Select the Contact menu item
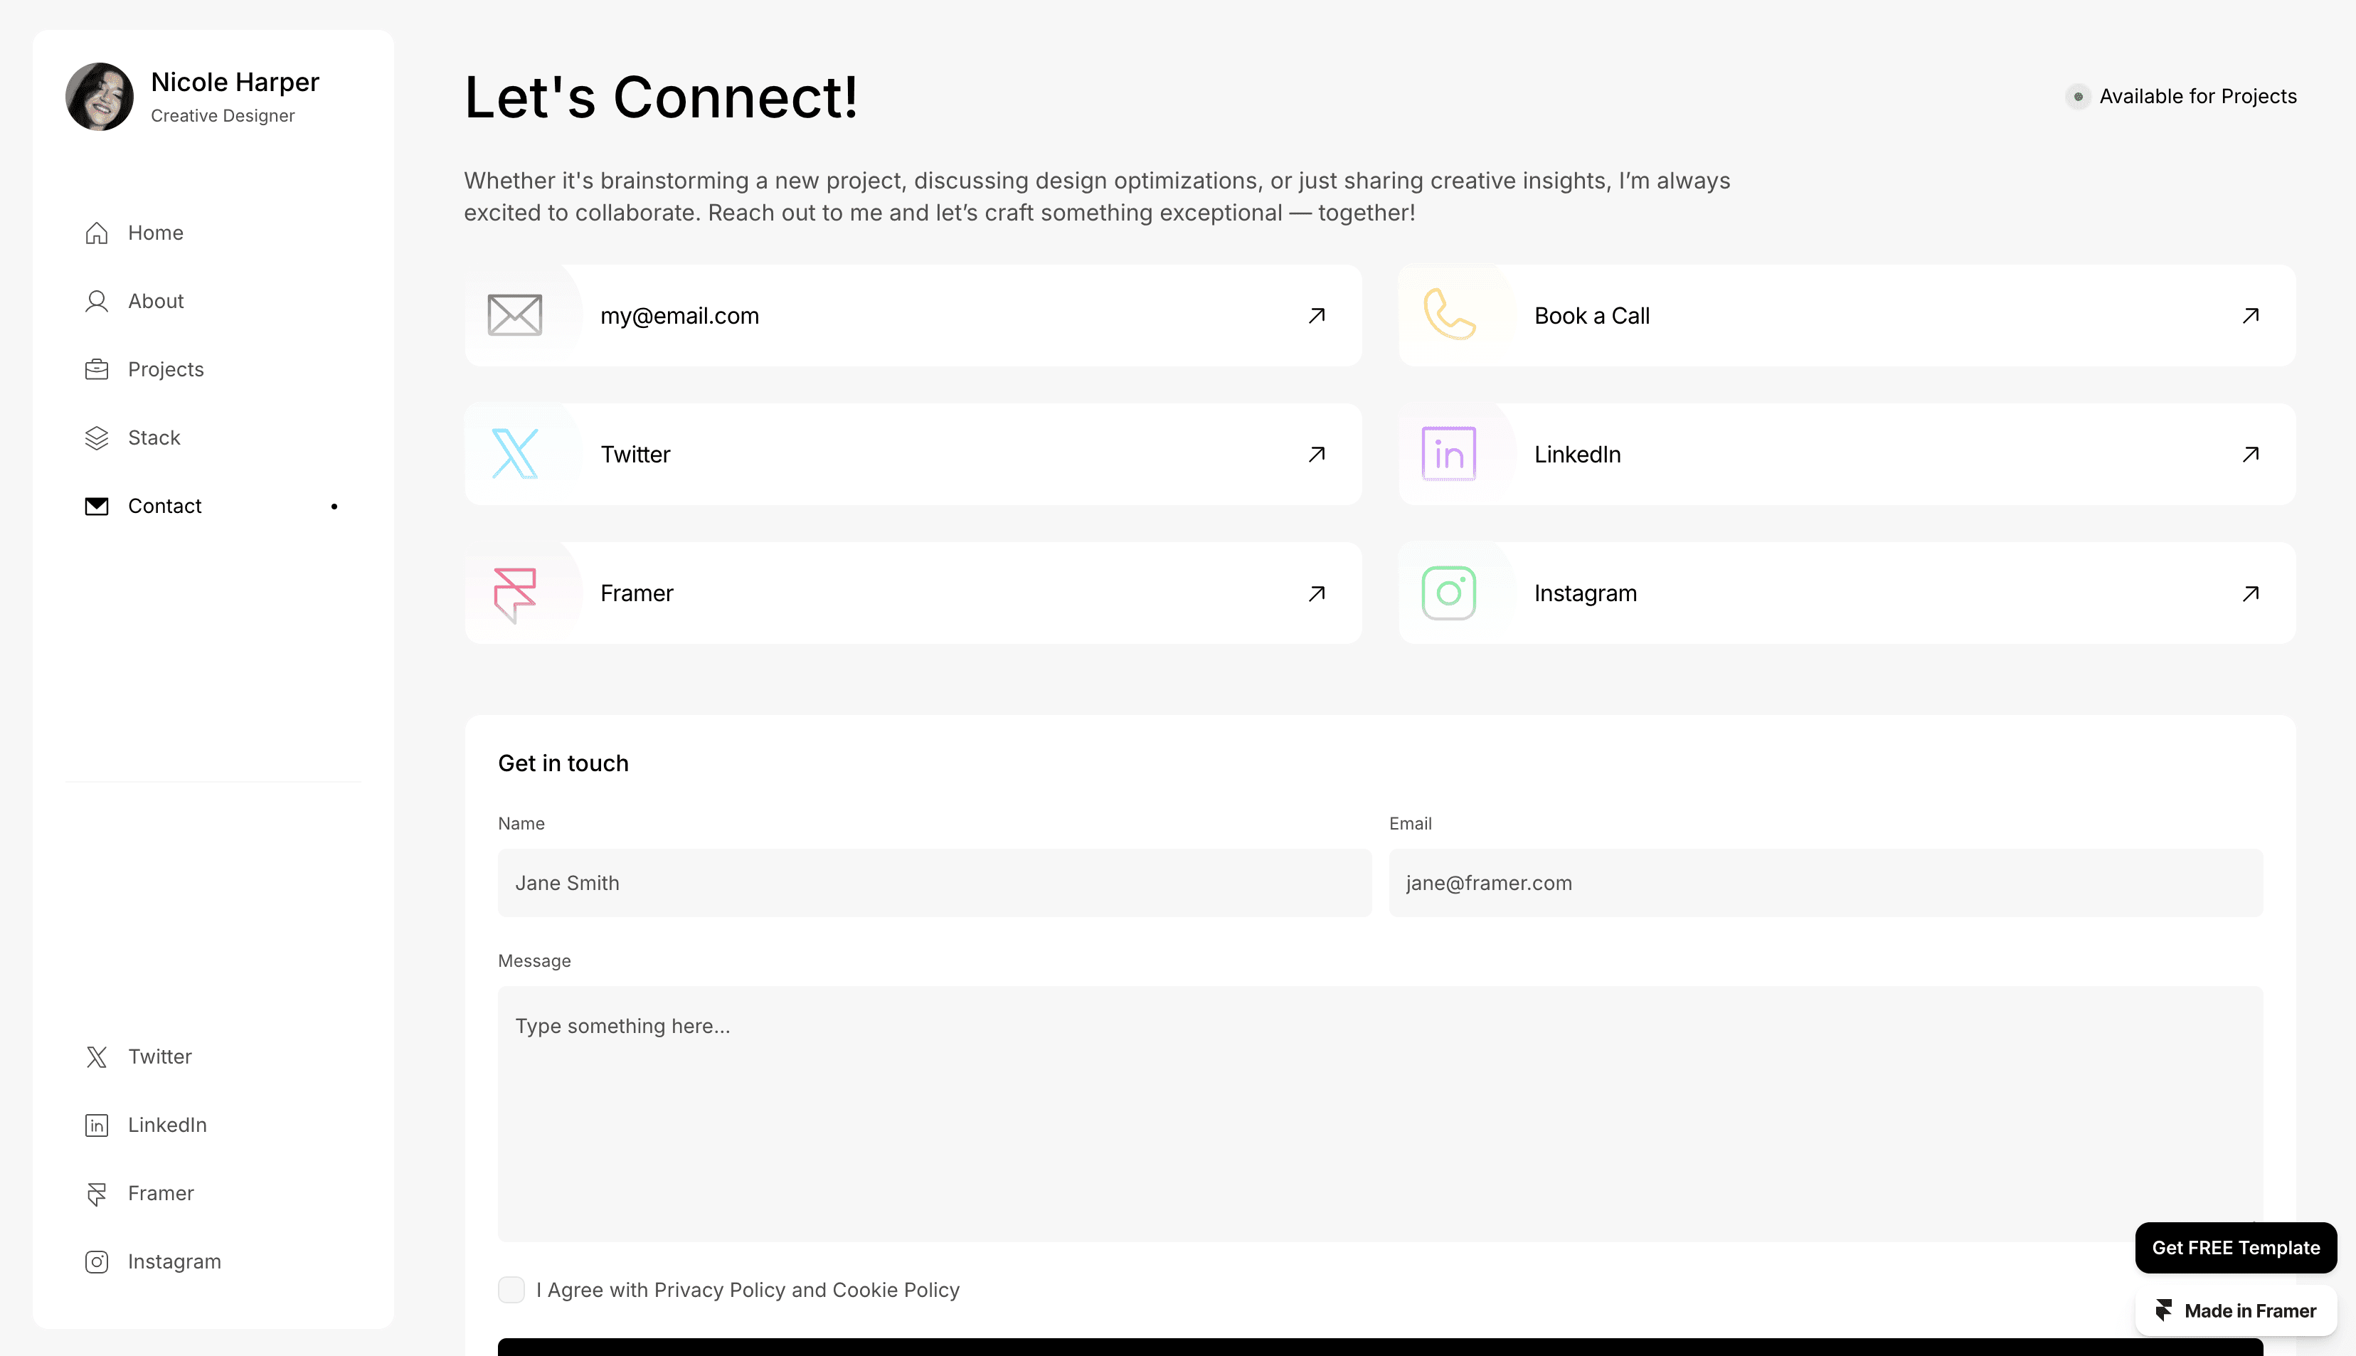 click(165, 506)
